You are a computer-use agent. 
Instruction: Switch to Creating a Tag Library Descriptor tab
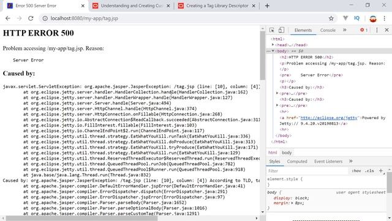point(217,6)
